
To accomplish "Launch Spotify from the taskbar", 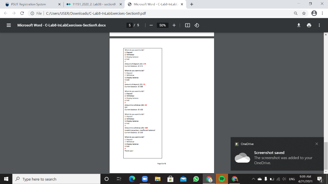I will click(222, 179).
